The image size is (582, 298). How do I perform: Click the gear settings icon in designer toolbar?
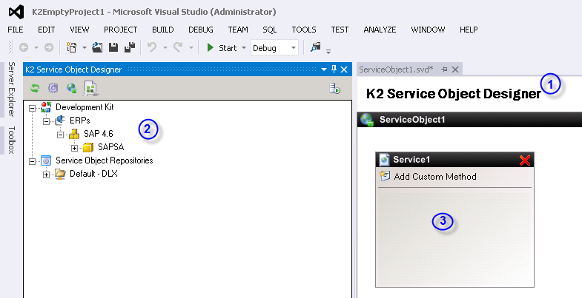coord(53,88)
